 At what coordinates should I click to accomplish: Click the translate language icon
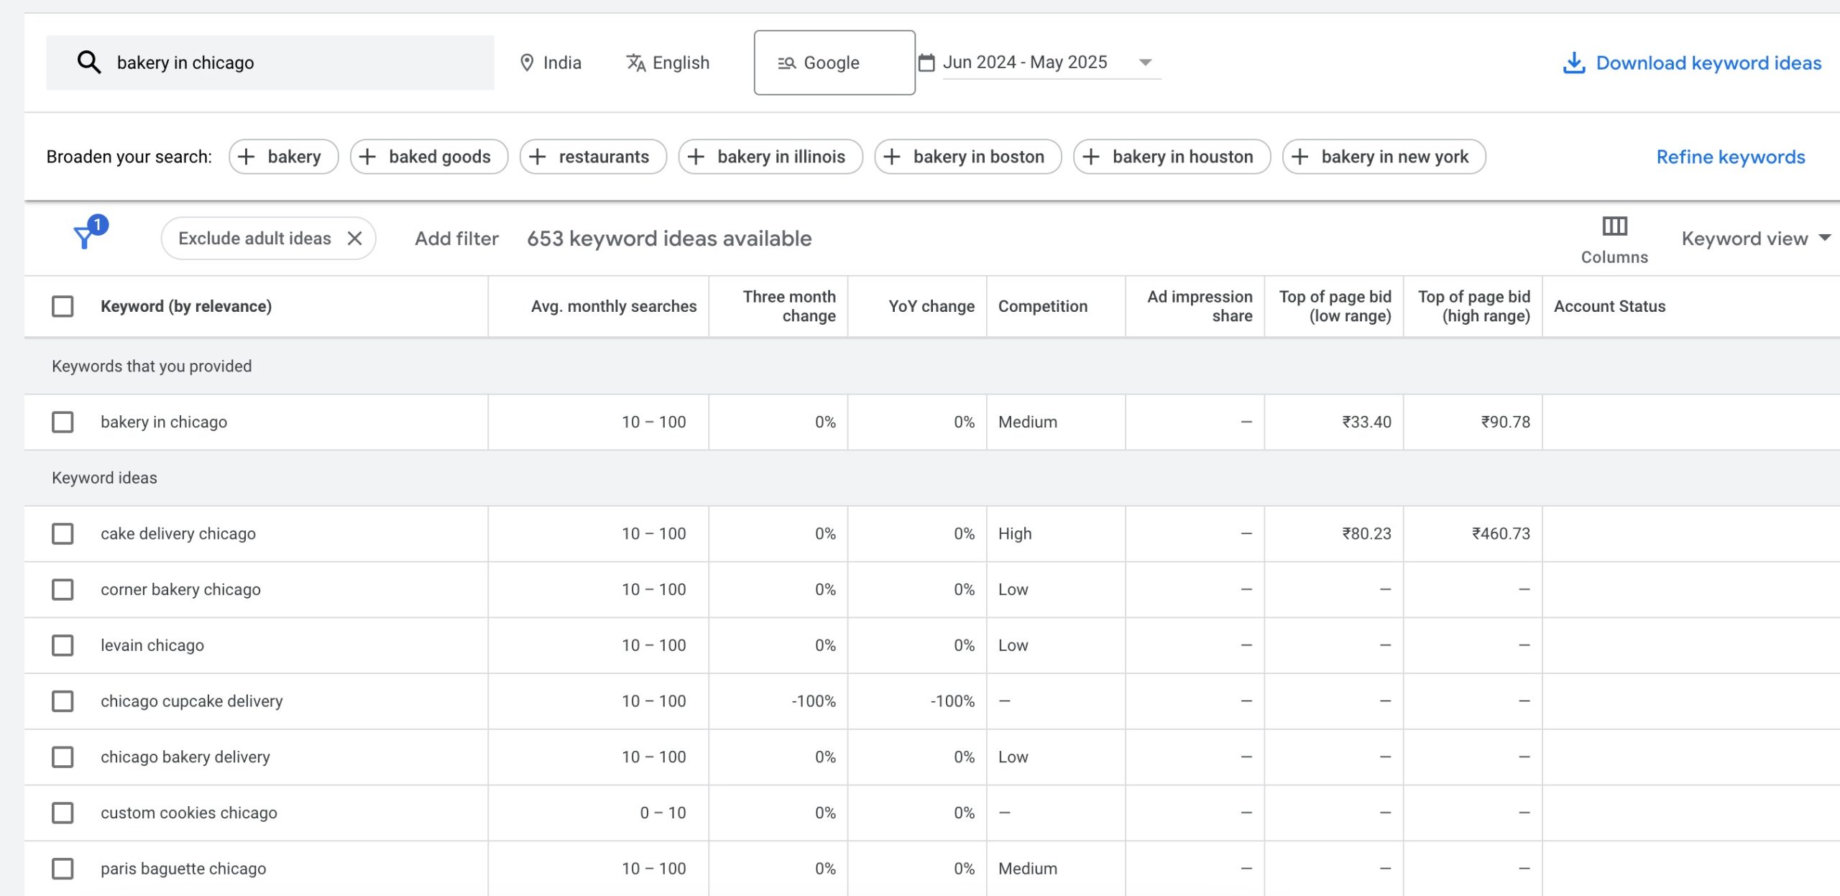635,63
